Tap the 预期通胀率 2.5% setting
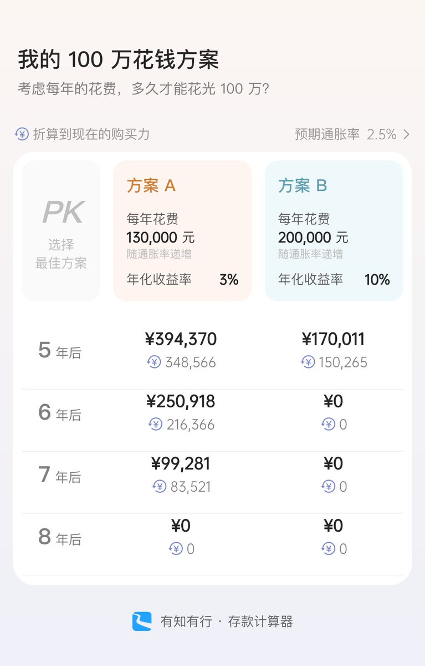Image resolution: width=425 pixels, height=666 pixels. 352,134
